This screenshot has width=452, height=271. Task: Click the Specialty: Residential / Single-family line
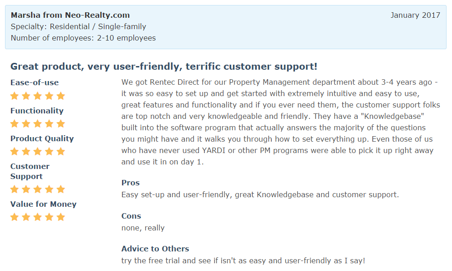click(78, 26)
